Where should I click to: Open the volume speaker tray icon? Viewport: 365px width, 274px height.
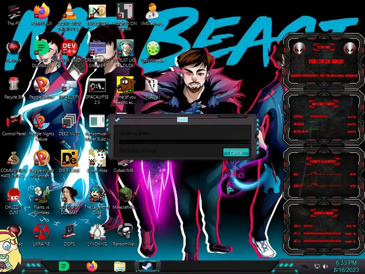pos(325,266)
